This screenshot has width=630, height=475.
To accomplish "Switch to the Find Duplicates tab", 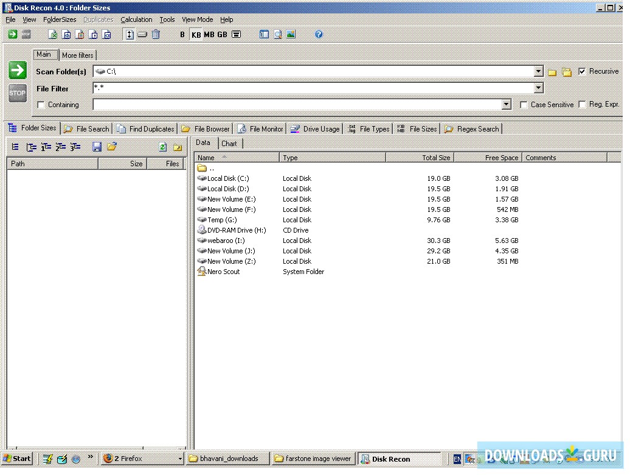I will coord(146,129).
